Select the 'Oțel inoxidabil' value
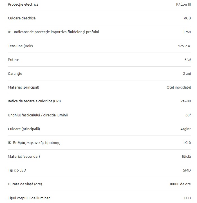The height and width of the screenshot is (203, 197). (x=179, y=87)
